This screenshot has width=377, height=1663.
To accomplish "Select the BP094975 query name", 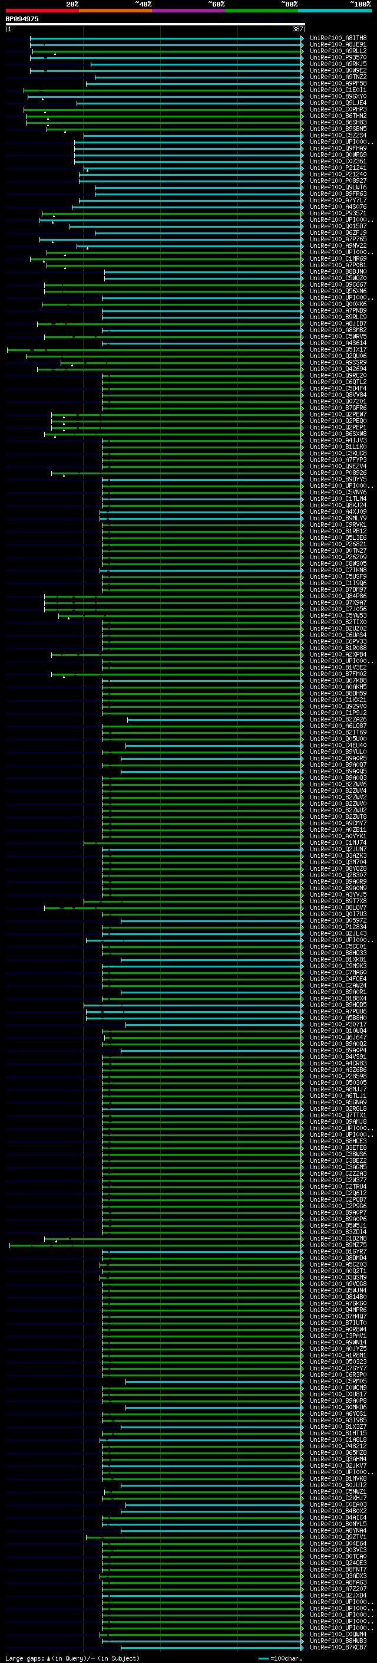I will (x=22, y=19).
